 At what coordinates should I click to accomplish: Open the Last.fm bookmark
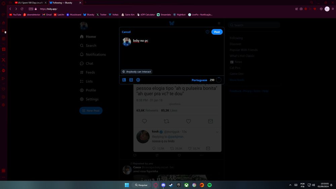[x=59, y=14]
